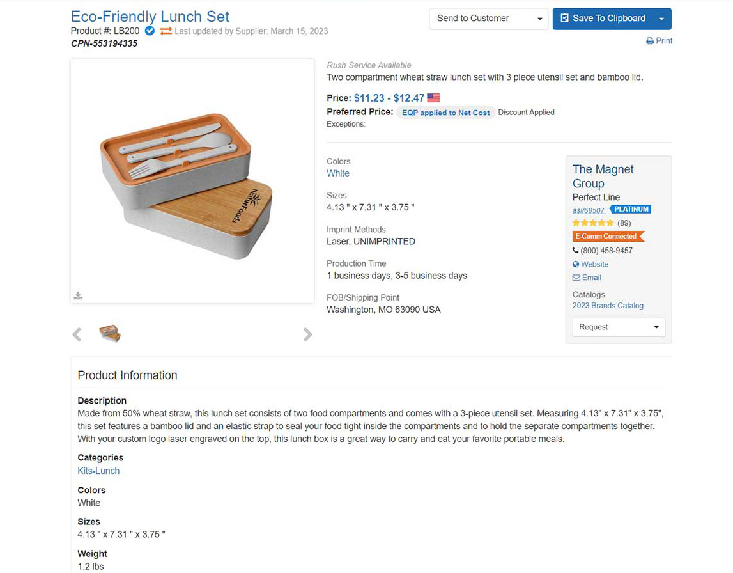Click the supplier Email link

(587, 278)
